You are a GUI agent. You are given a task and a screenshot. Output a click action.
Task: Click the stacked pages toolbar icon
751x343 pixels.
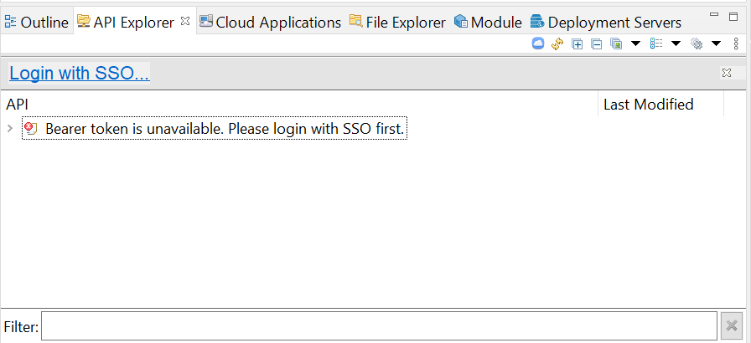(616, 44)
